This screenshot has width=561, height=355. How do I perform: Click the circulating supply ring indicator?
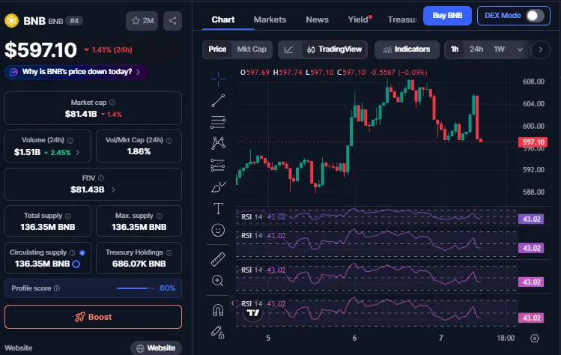click(x=76, y=264)
